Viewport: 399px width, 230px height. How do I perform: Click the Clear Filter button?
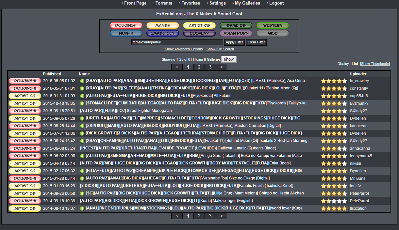coord(256,42)
